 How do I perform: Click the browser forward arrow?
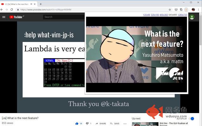coord(7,10)
